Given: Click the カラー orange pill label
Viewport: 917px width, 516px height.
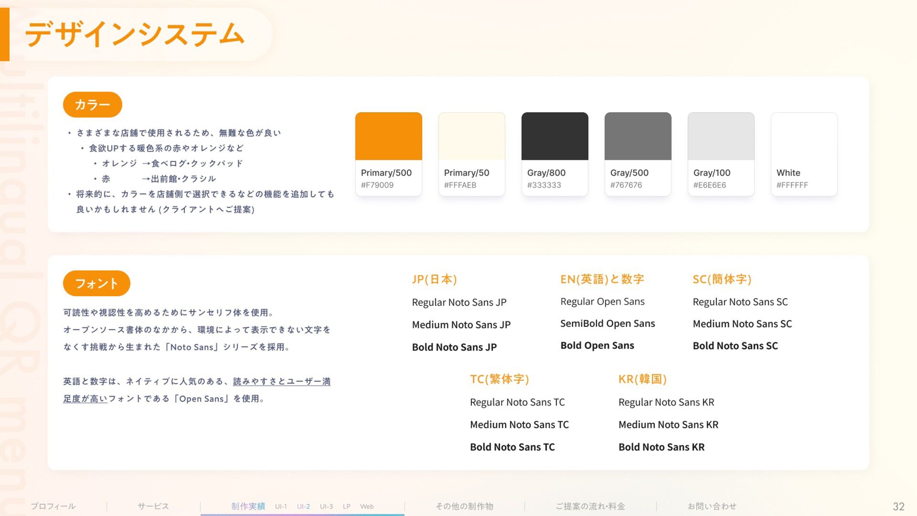Looking at the screenshot, I should [x=93, y=105].
